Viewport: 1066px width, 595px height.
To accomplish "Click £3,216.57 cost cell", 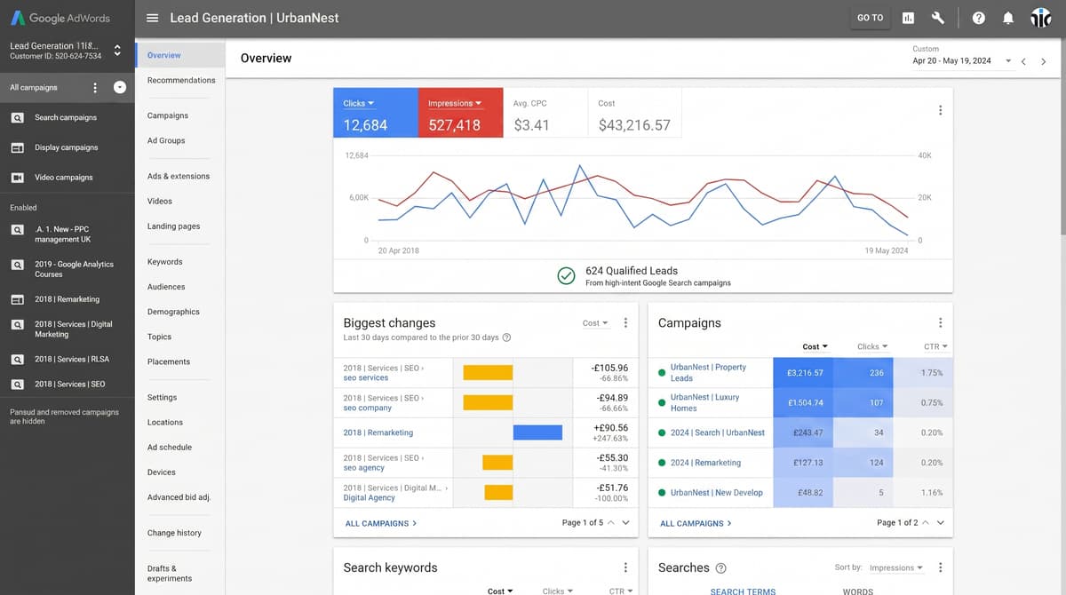I will click(803, 373).
